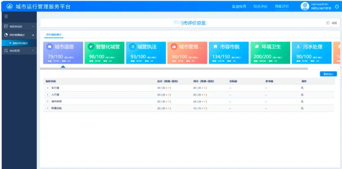Click the 污水处理 card download icon

[298, 47]
